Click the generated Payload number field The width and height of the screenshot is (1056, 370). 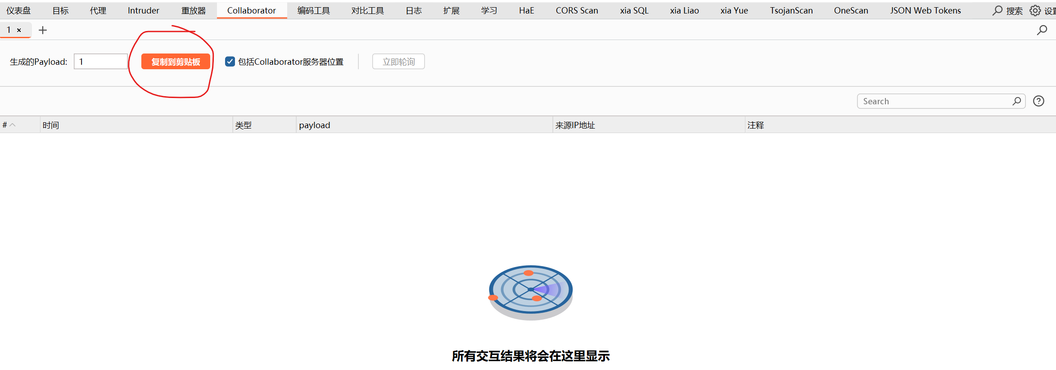click(100, 62)
